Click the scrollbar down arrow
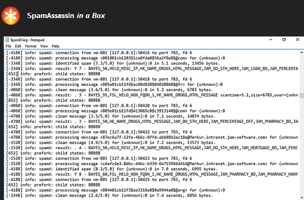The image size is (304, 200). click(x=302, y=198)
